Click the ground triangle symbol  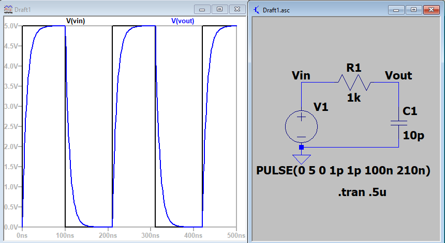(x=301, y=158)
